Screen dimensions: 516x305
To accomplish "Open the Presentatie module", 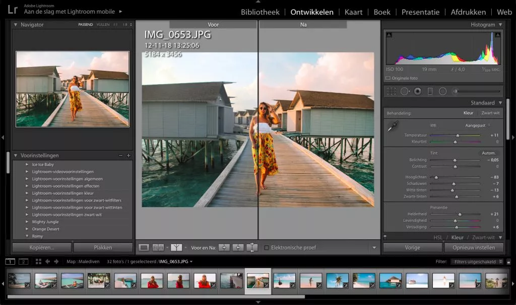I will 420,12.
